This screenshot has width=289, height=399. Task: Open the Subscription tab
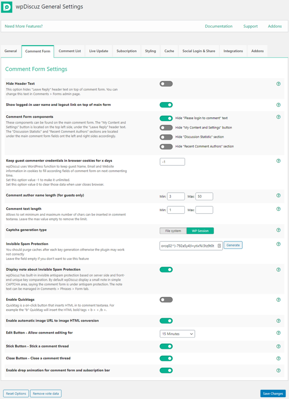pyautogui.click(x=127, y=51)
